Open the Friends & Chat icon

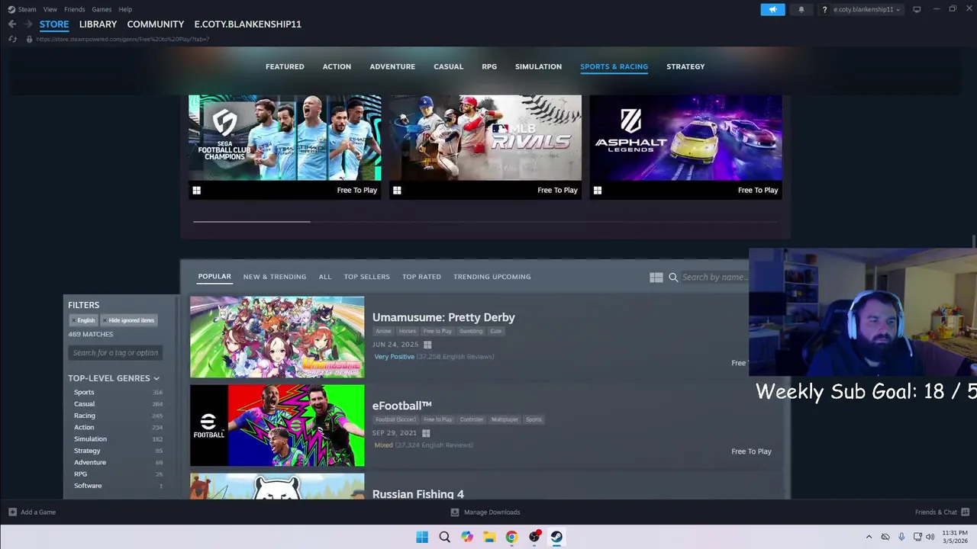point(965,512)
